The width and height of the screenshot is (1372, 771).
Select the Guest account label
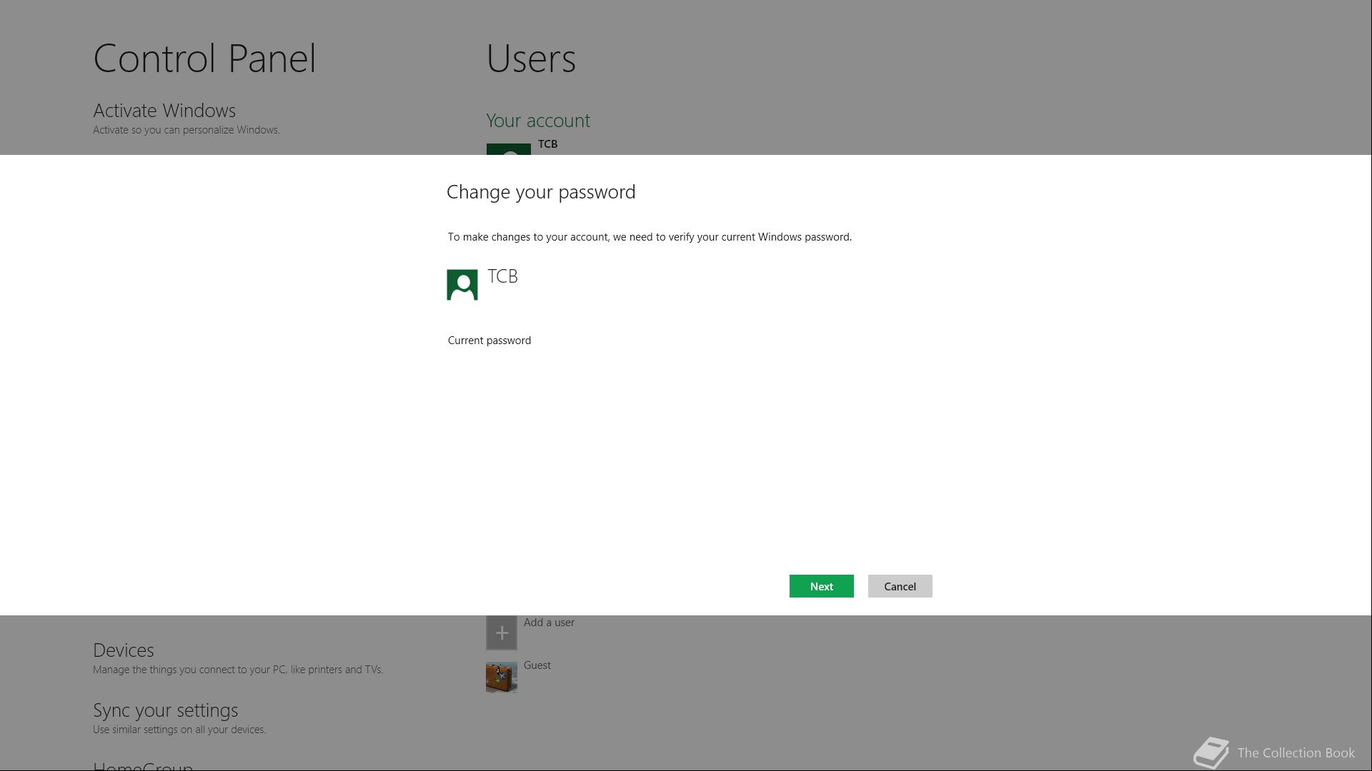(x=537, y=665)
